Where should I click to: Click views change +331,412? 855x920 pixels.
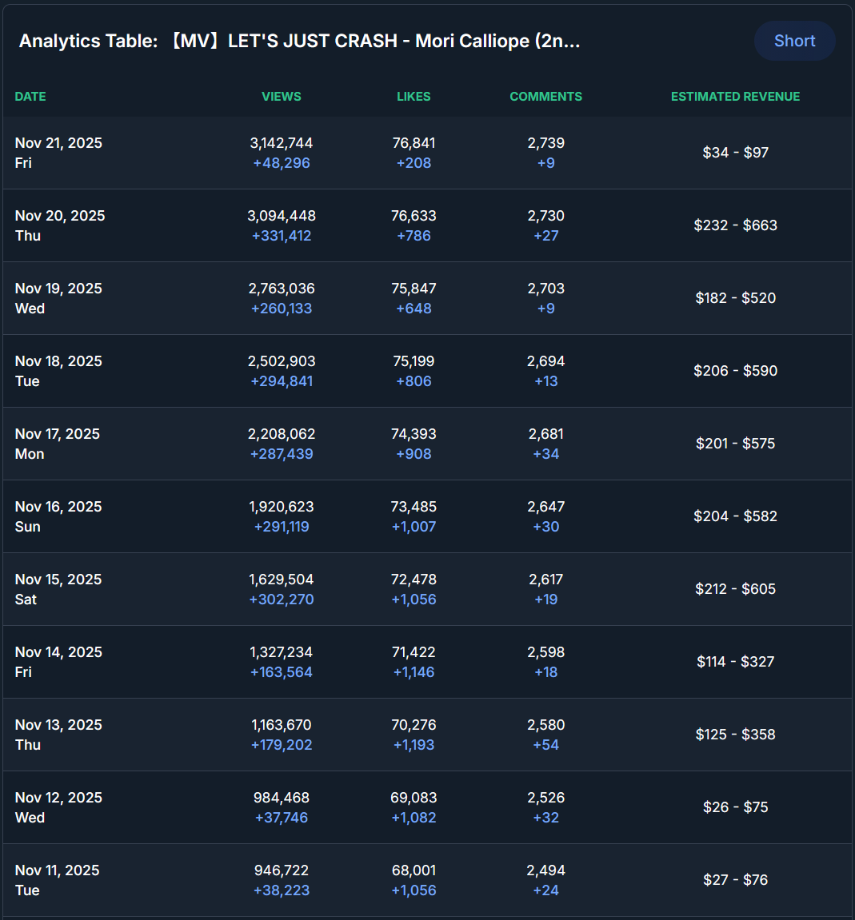(282, 236)
